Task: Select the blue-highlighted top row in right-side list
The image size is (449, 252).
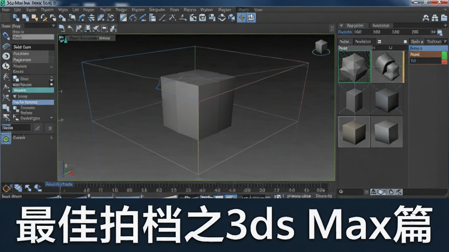Action: (428, 48)
